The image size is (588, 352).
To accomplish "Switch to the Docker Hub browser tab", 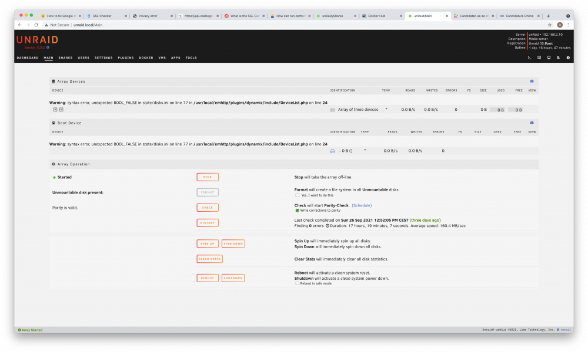I will (x=382, y=16).
